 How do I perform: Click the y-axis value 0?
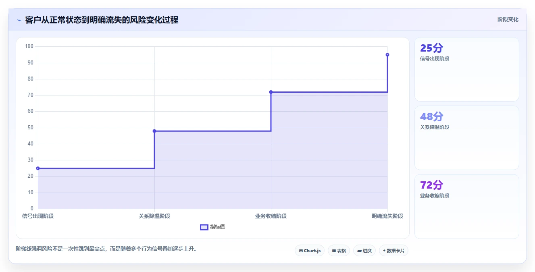click(32, 209)
